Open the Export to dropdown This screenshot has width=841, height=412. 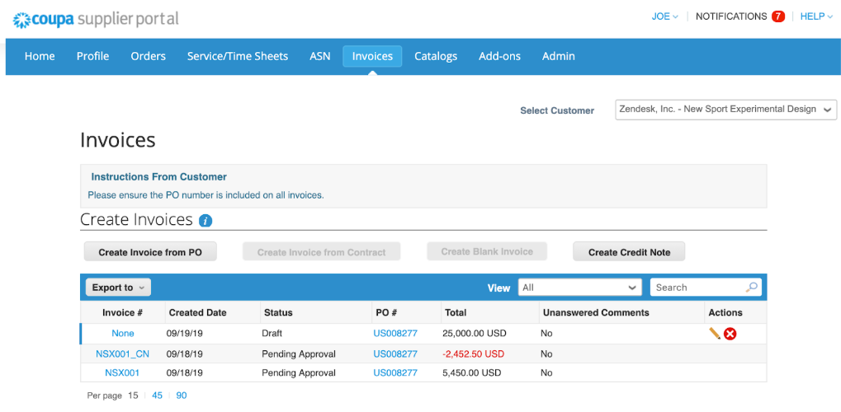pos(118,288)
